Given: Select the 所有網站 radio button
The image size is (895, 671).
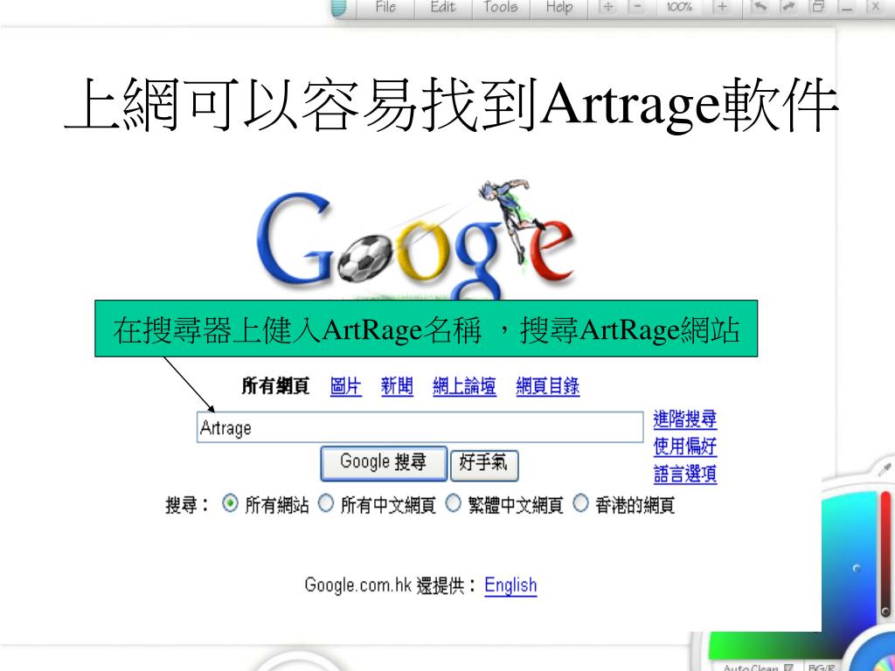Looking at the screenshot, I should coord(230,504).
